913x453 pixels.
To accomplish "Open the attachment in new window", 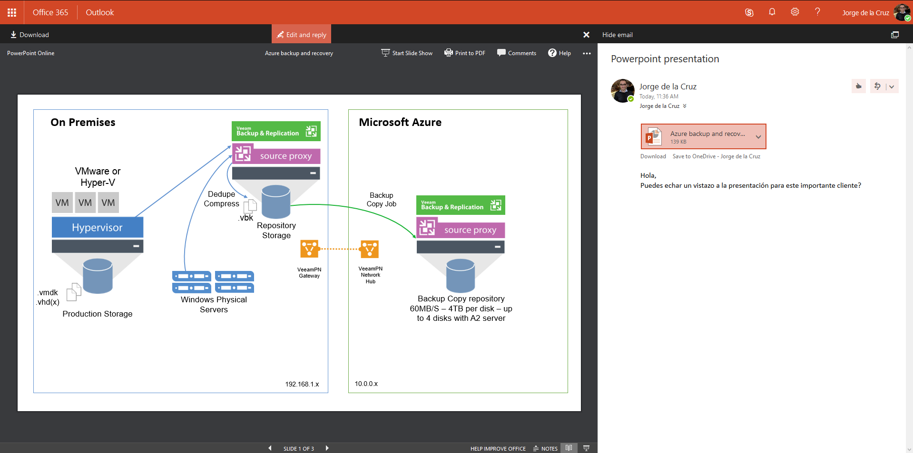I will (x=895, y=35).
